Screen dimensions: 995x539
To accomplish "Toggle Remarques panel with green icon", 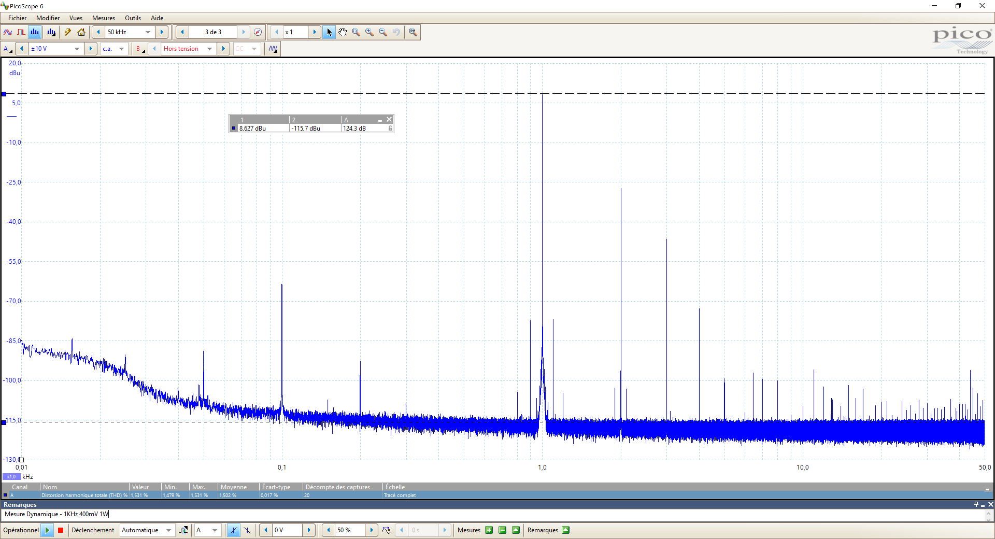I will pos(566,530).
